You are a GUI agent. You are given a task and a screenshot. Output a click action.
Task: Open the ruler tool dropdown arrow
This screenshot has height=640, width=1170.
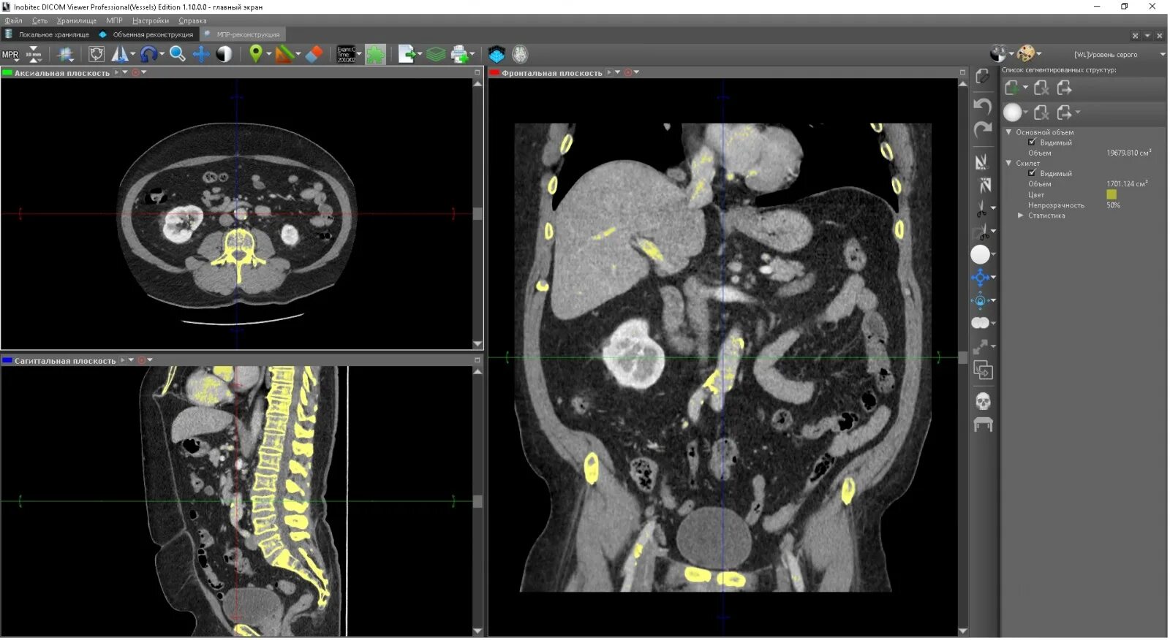[298, 54]
